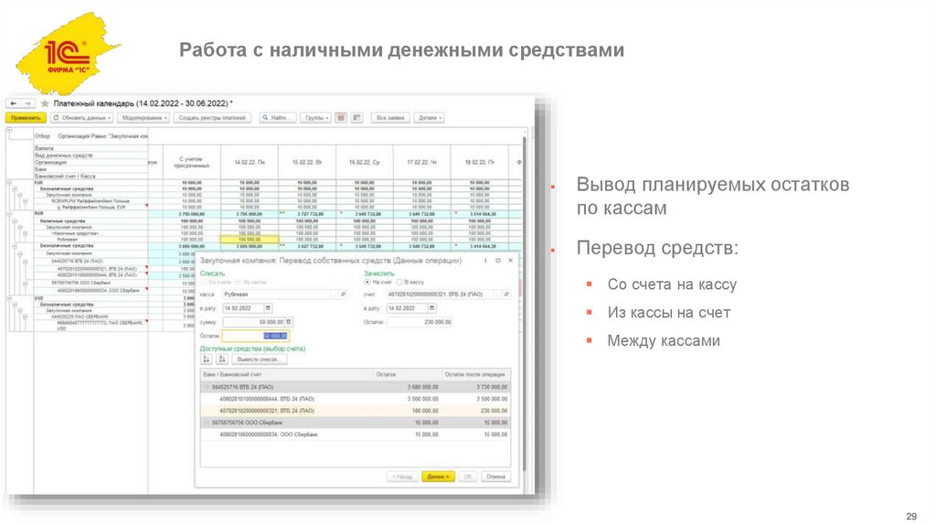The width and height of the screenshot is (936, 525).
Task: Click the yellow Применить button
Action: pos(26,118)
